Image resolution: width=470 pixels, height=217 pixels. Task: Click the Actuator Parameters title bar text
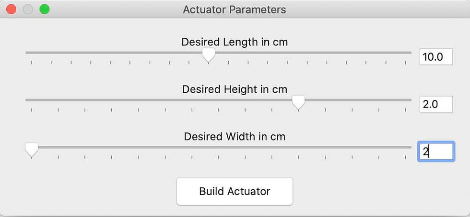(235, 10)
